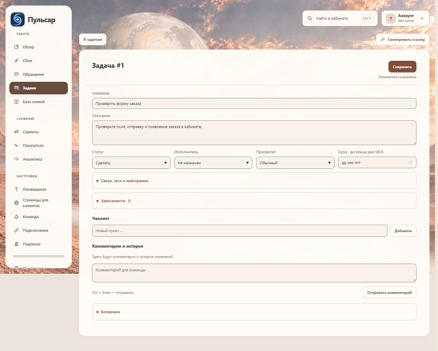Click Скопировать ссылку button
The width and height of the screenshot is (438, 351).
[x=403, y=39]
